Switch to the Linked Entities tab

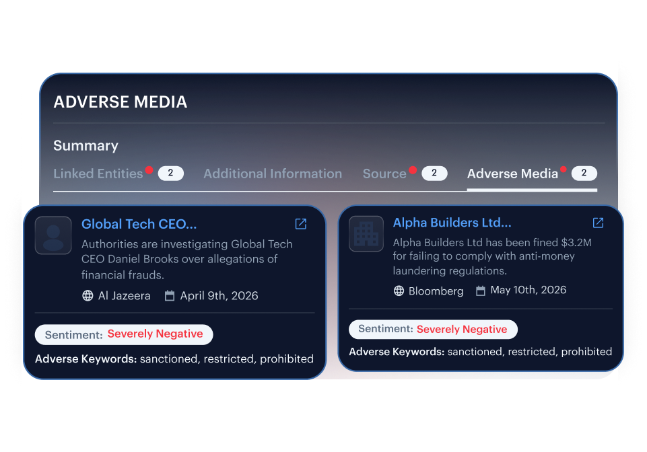tap(98, 174)
